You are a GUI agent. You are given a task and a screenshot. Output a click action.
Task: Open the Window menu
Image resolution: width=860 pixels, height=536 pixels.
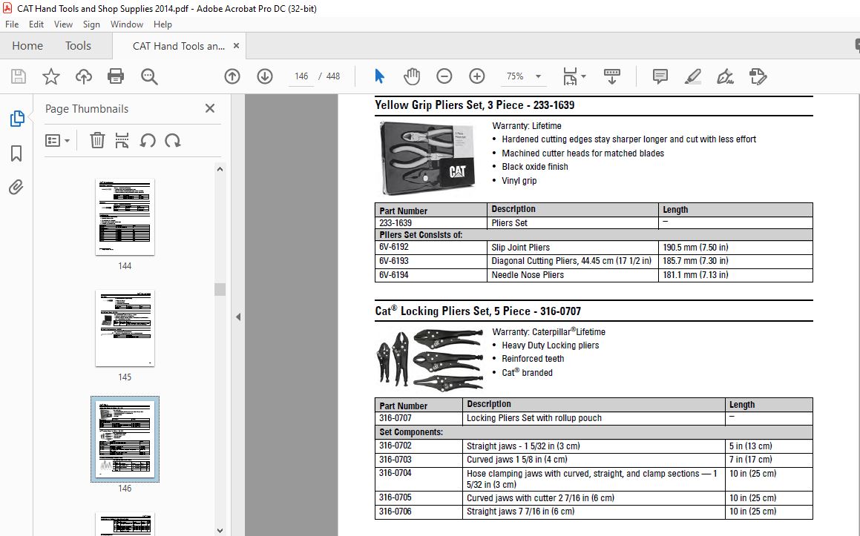(x=127, y=24)
